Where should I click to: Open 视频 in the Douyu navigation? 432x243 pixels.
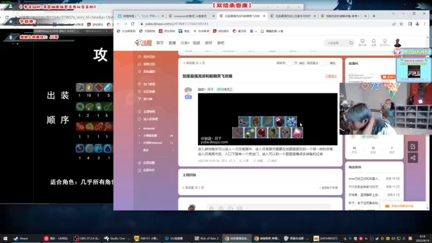pos(196,43)
